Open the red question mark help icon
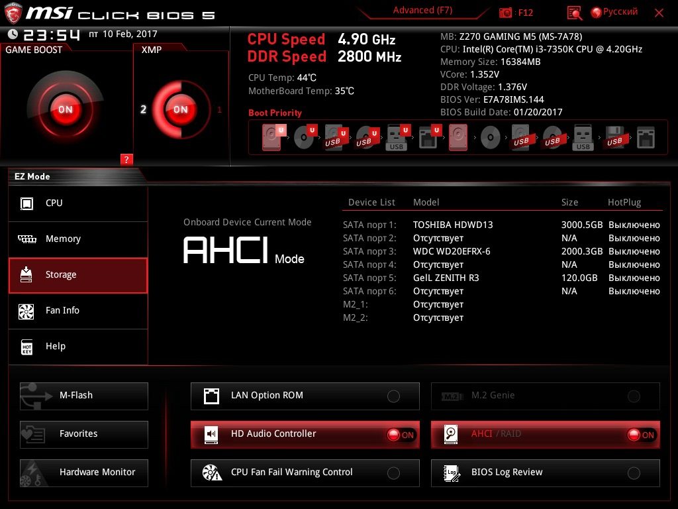This screenshot has height=509, width=678. click(x=126, y=159)
